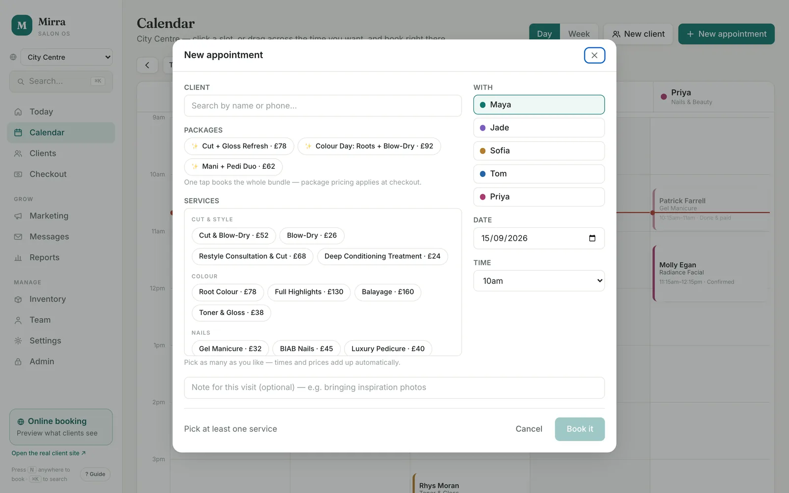Click the sidebar Search box
This screenshot has width=789, height=493.
61,81
